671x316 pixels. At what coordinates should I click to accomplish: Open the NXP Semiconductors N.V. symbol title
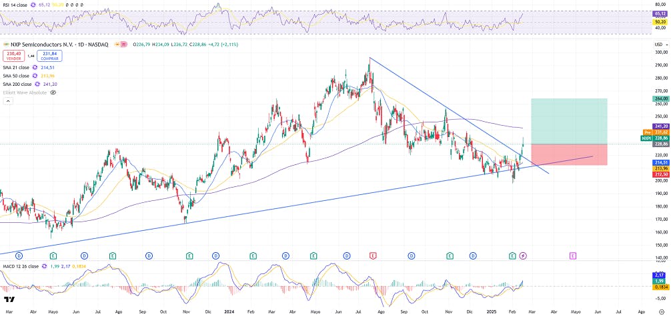(x=59, y=45)
